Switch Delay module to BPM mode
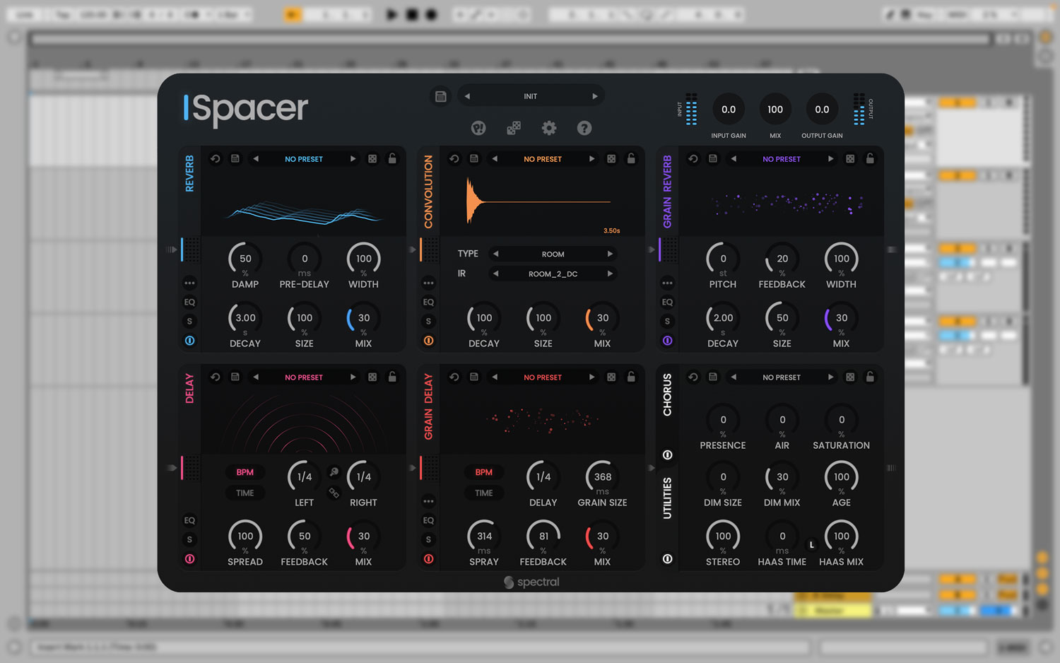The image size is (1060, 663). (245, 472)
